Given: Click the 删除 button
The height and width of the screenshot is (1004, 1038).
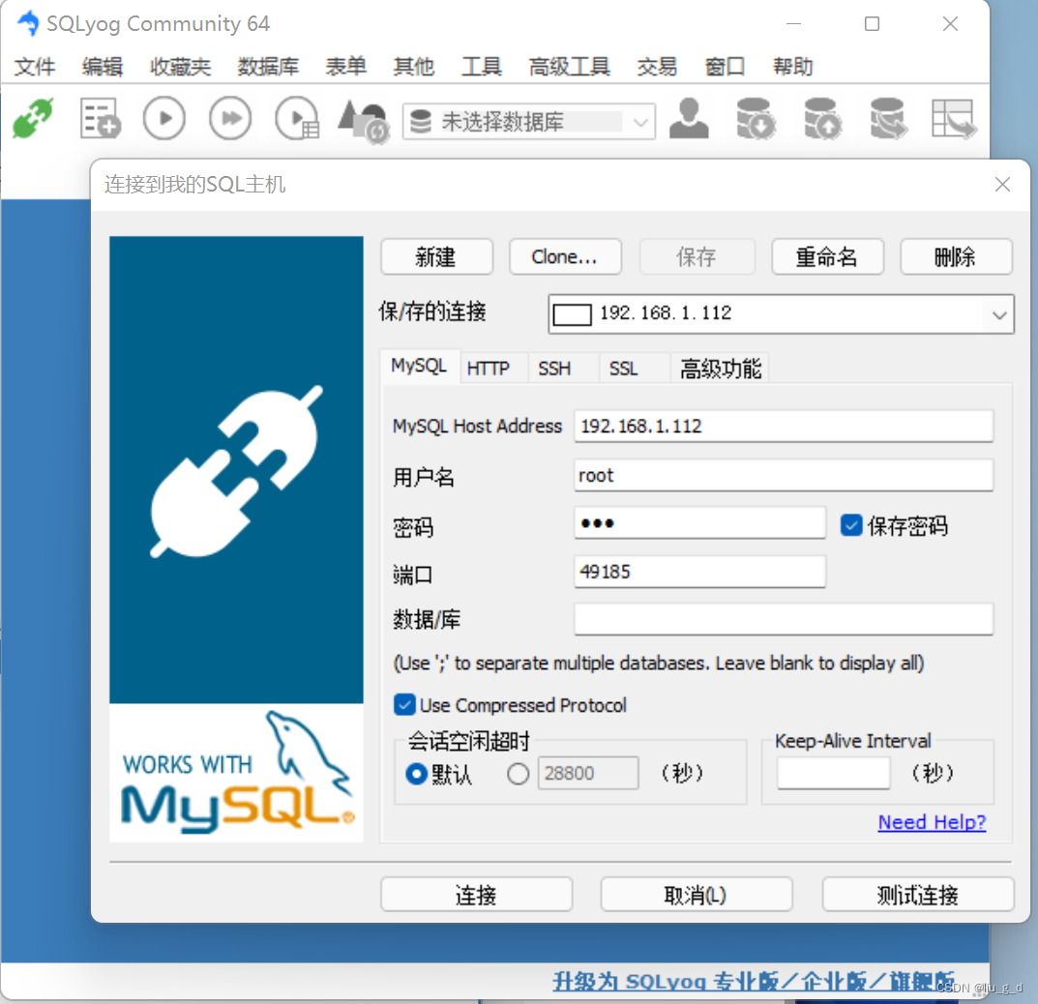Looking at the screenshot, I should [955, 256].
